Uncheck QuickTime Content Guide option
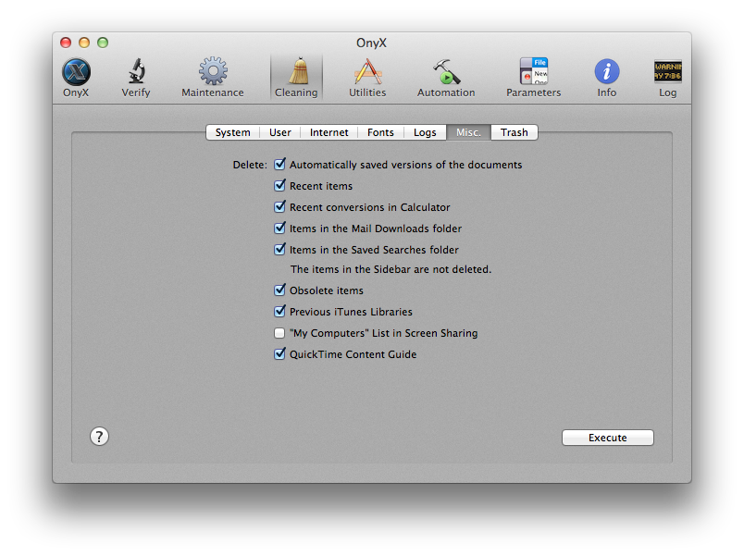The width and height of the screenshot is (744, 556). (x=279, y=354)
